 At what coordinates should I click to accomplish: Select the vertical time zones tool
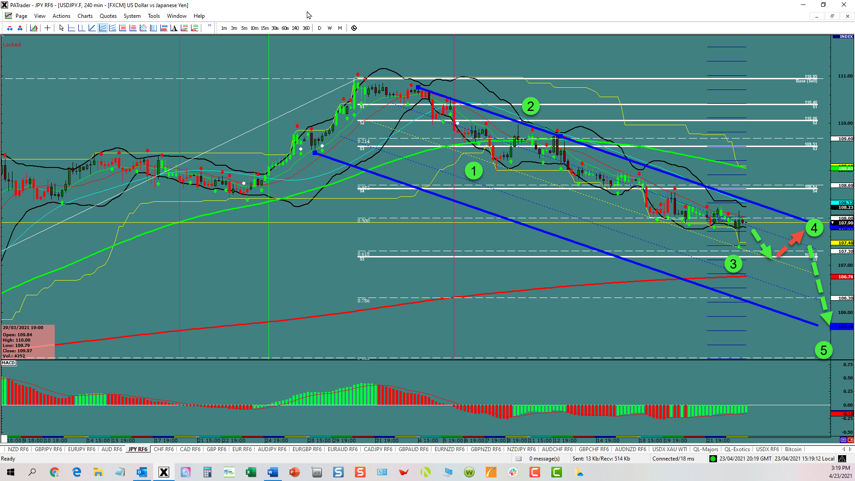[x=154, y=28]
